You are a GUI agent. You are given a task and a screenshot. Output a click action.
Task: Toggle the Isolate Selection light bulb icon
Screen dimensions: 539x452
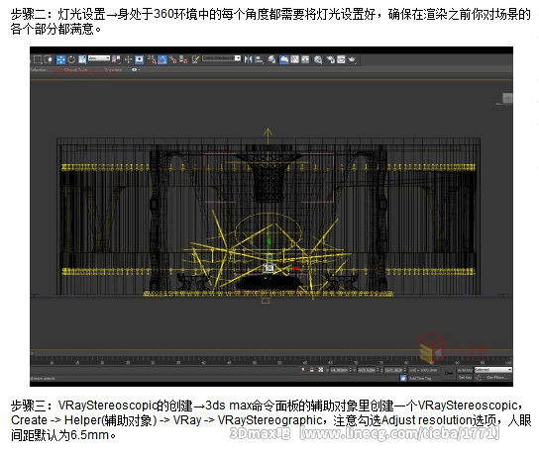(303, 370)
